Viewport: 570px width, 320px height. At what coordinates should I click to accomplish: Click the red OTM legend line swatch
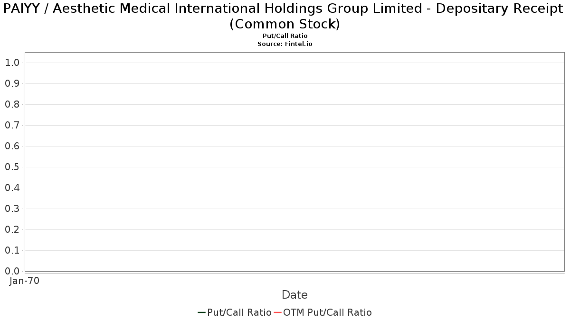pos(278,312)
